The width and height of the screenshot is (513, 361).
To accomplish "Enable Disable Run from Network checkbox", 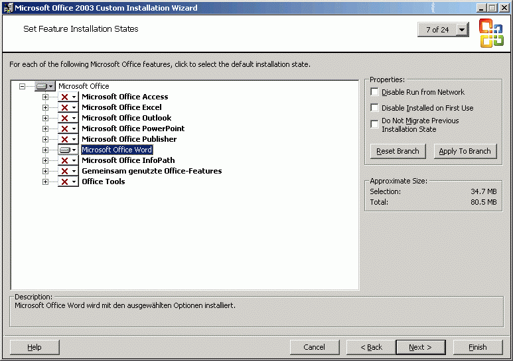I will pyautogui.click(x=374, y=91).
